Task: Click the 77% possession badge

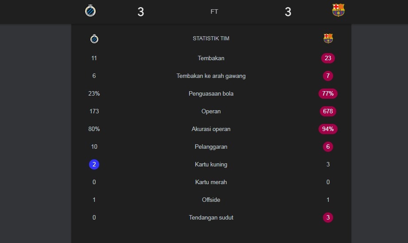Action: [328, 93]
